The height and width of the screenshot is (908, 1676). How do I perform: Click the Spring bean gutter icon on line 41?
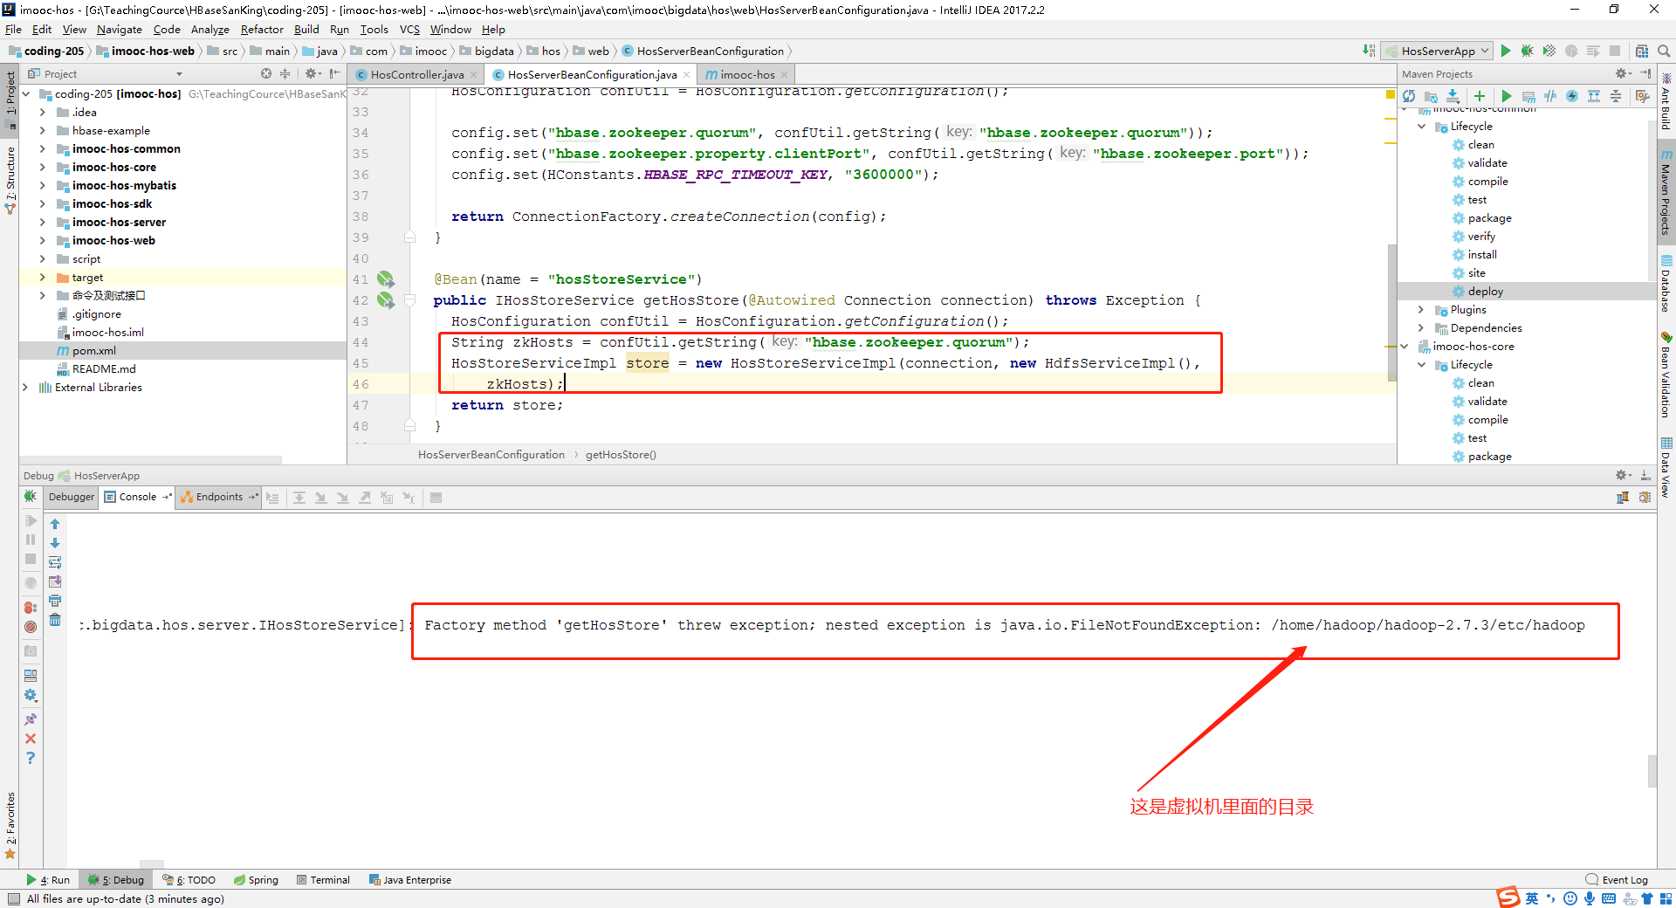(385, 279)
